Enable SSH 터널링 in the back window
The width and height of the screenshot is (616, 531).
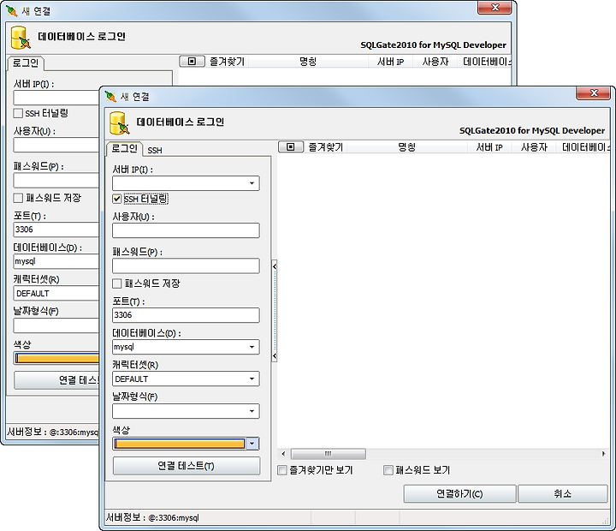point(18,113)
